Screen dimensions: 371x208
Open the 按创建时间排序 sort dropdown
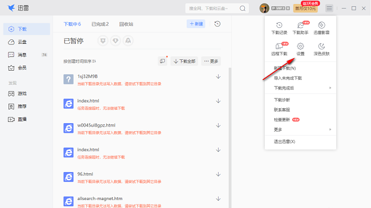pyautogui.click(x=79, y=61)
